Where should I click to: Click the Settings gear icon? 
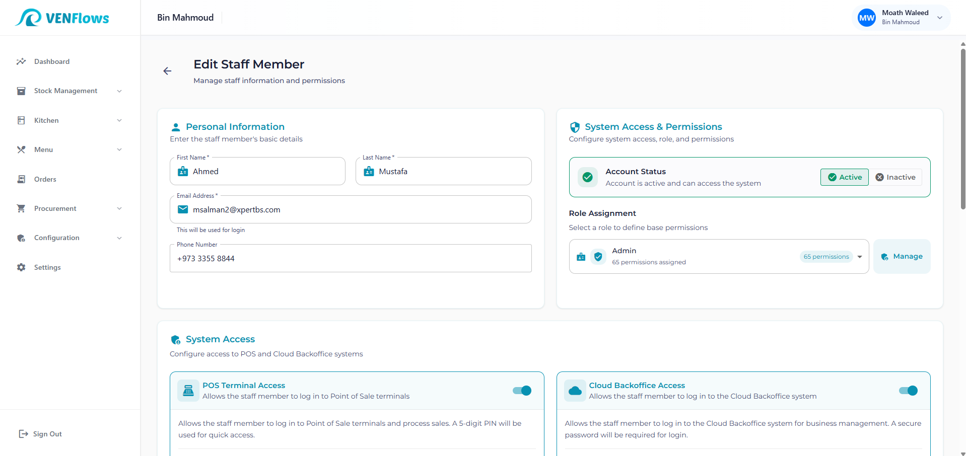(21, 267)
